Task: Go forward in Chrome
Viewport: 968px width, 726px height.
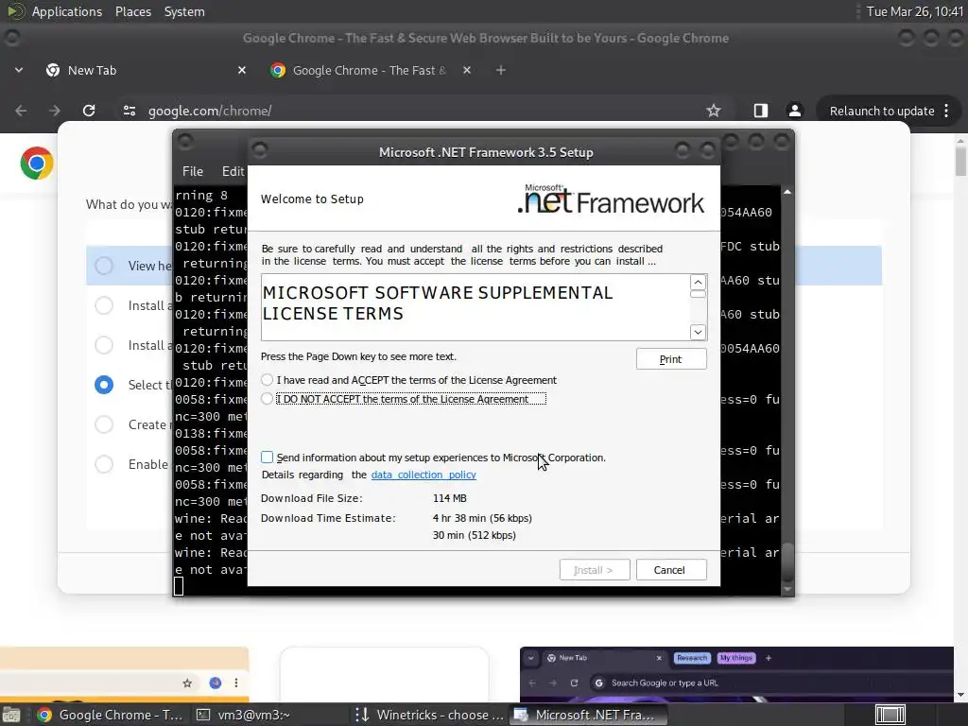Action: tap(55, 111)
